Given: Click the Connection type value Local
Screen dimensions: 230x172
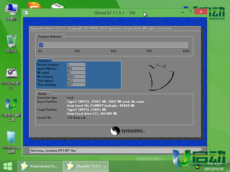Looking at the screenshot, I should (70, 97).
